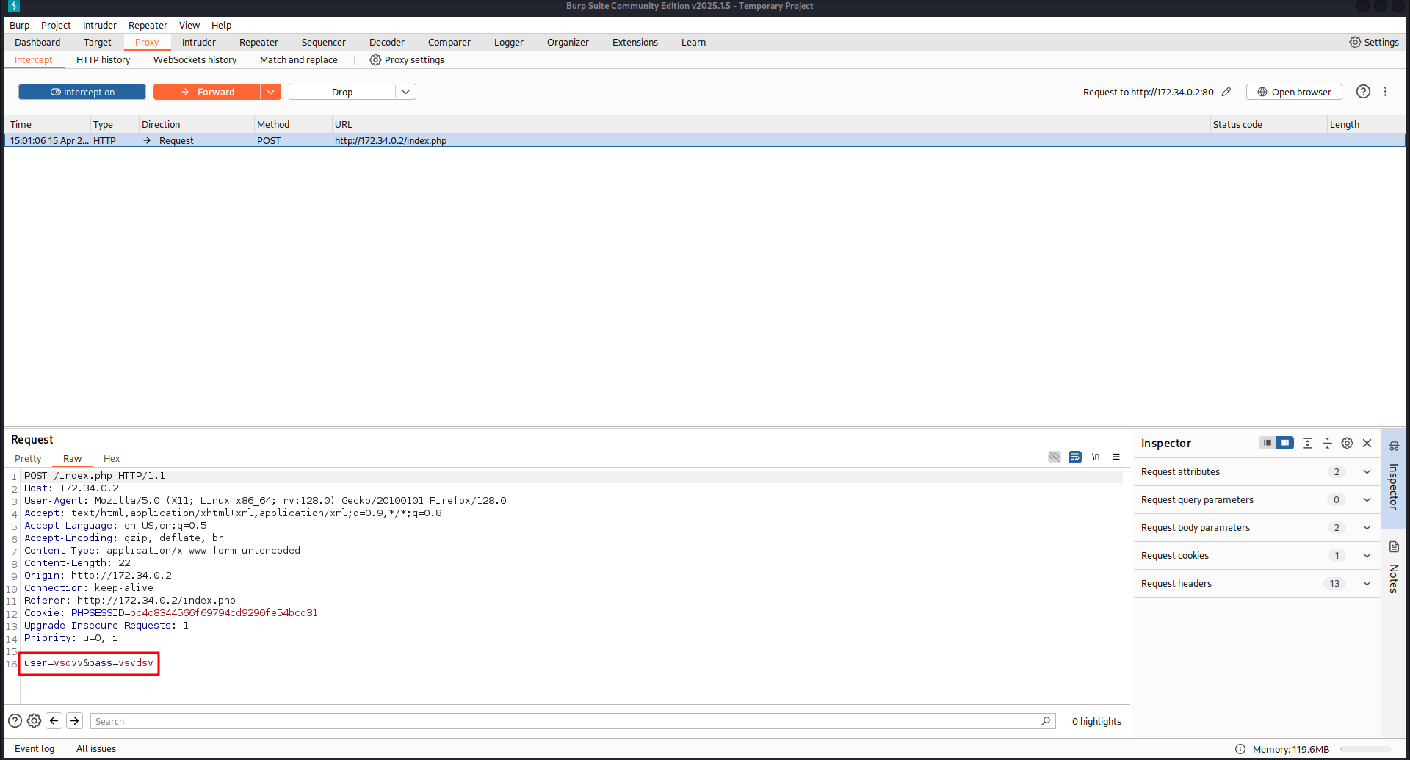Open the HTTP history sub-tab
This screenshot has height=760, width=1410.
pos(103,59)
